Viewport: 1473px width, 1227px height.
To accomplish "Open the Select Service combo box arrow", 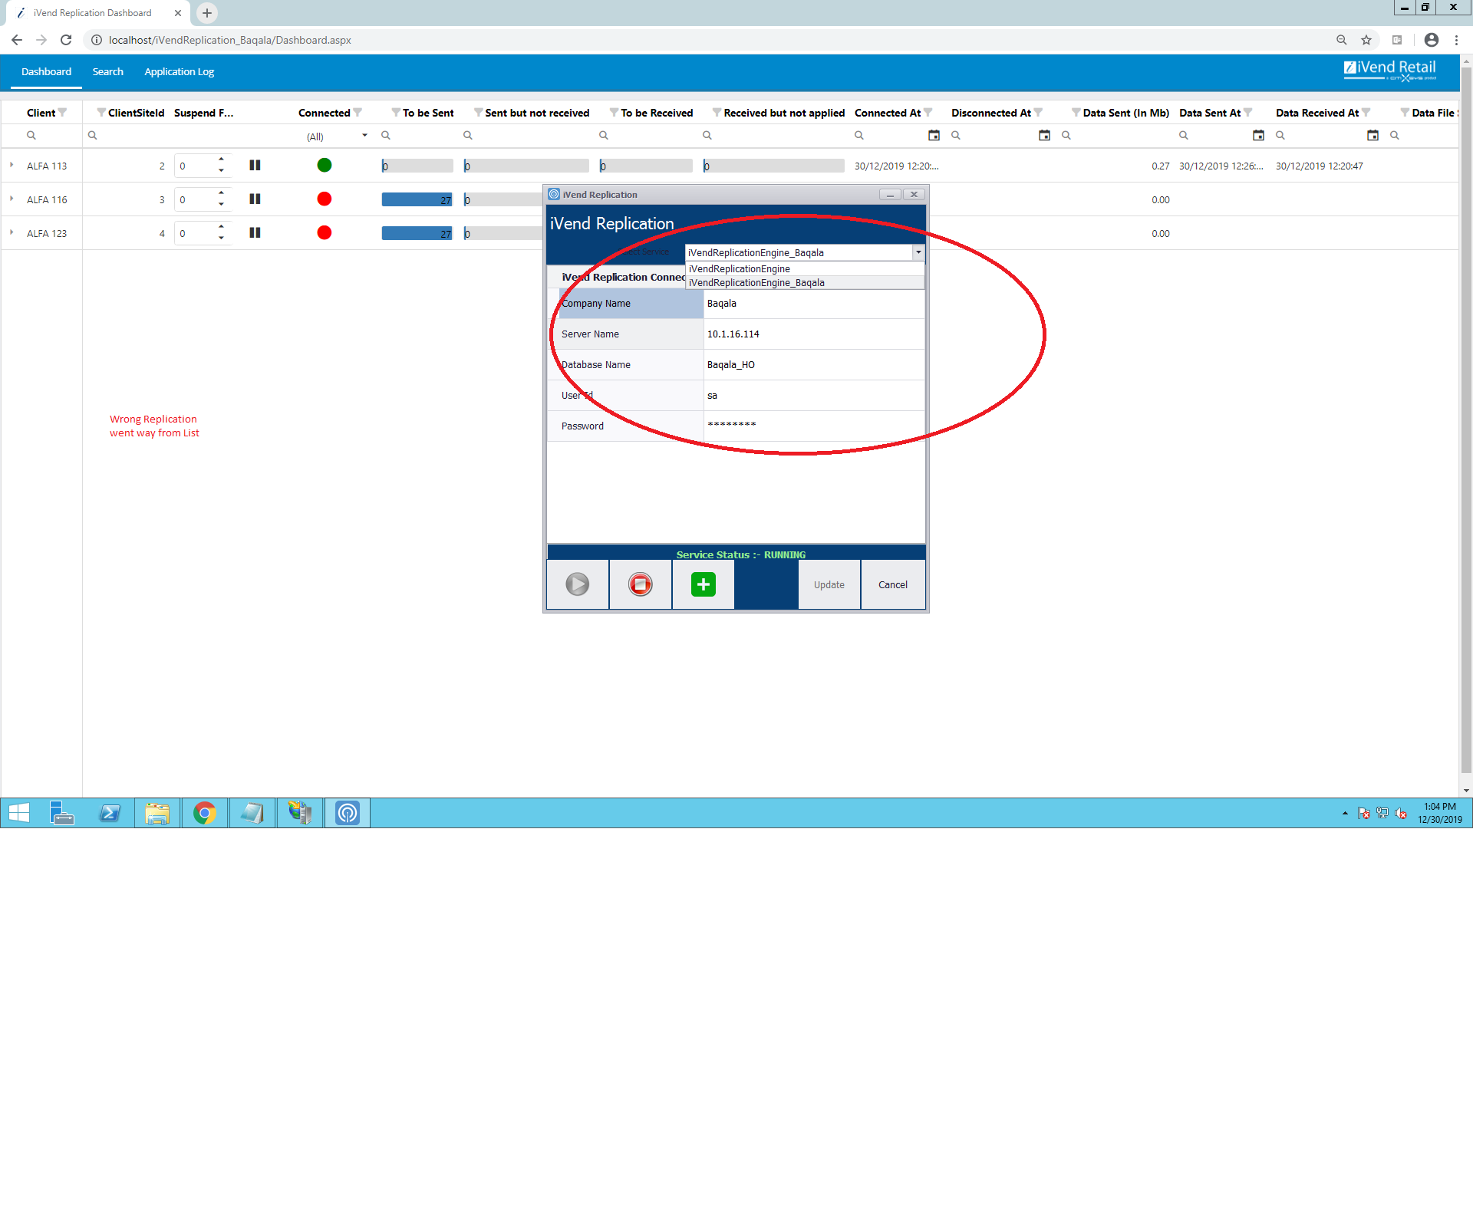I will [x=918, y=252].
